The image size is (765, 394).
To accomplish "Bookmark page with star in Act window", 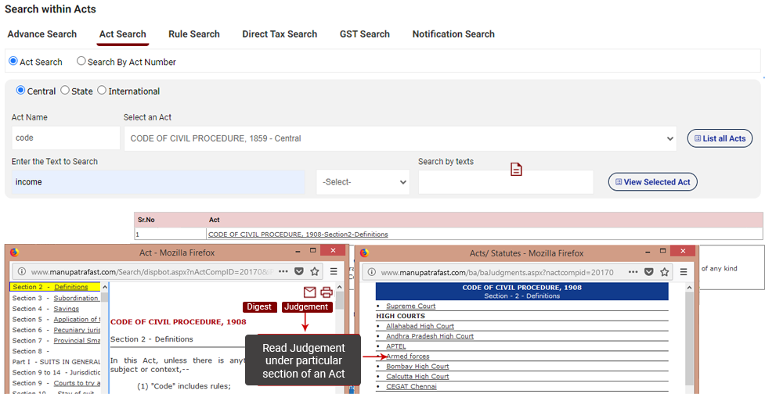I will (314, 271).
